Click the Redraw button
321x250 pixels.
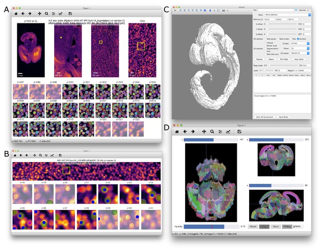point(260,59)
